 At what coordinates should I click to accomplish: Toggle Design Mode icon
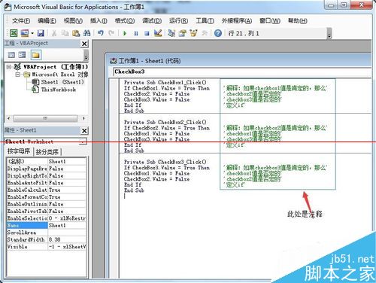pos(158,33)
